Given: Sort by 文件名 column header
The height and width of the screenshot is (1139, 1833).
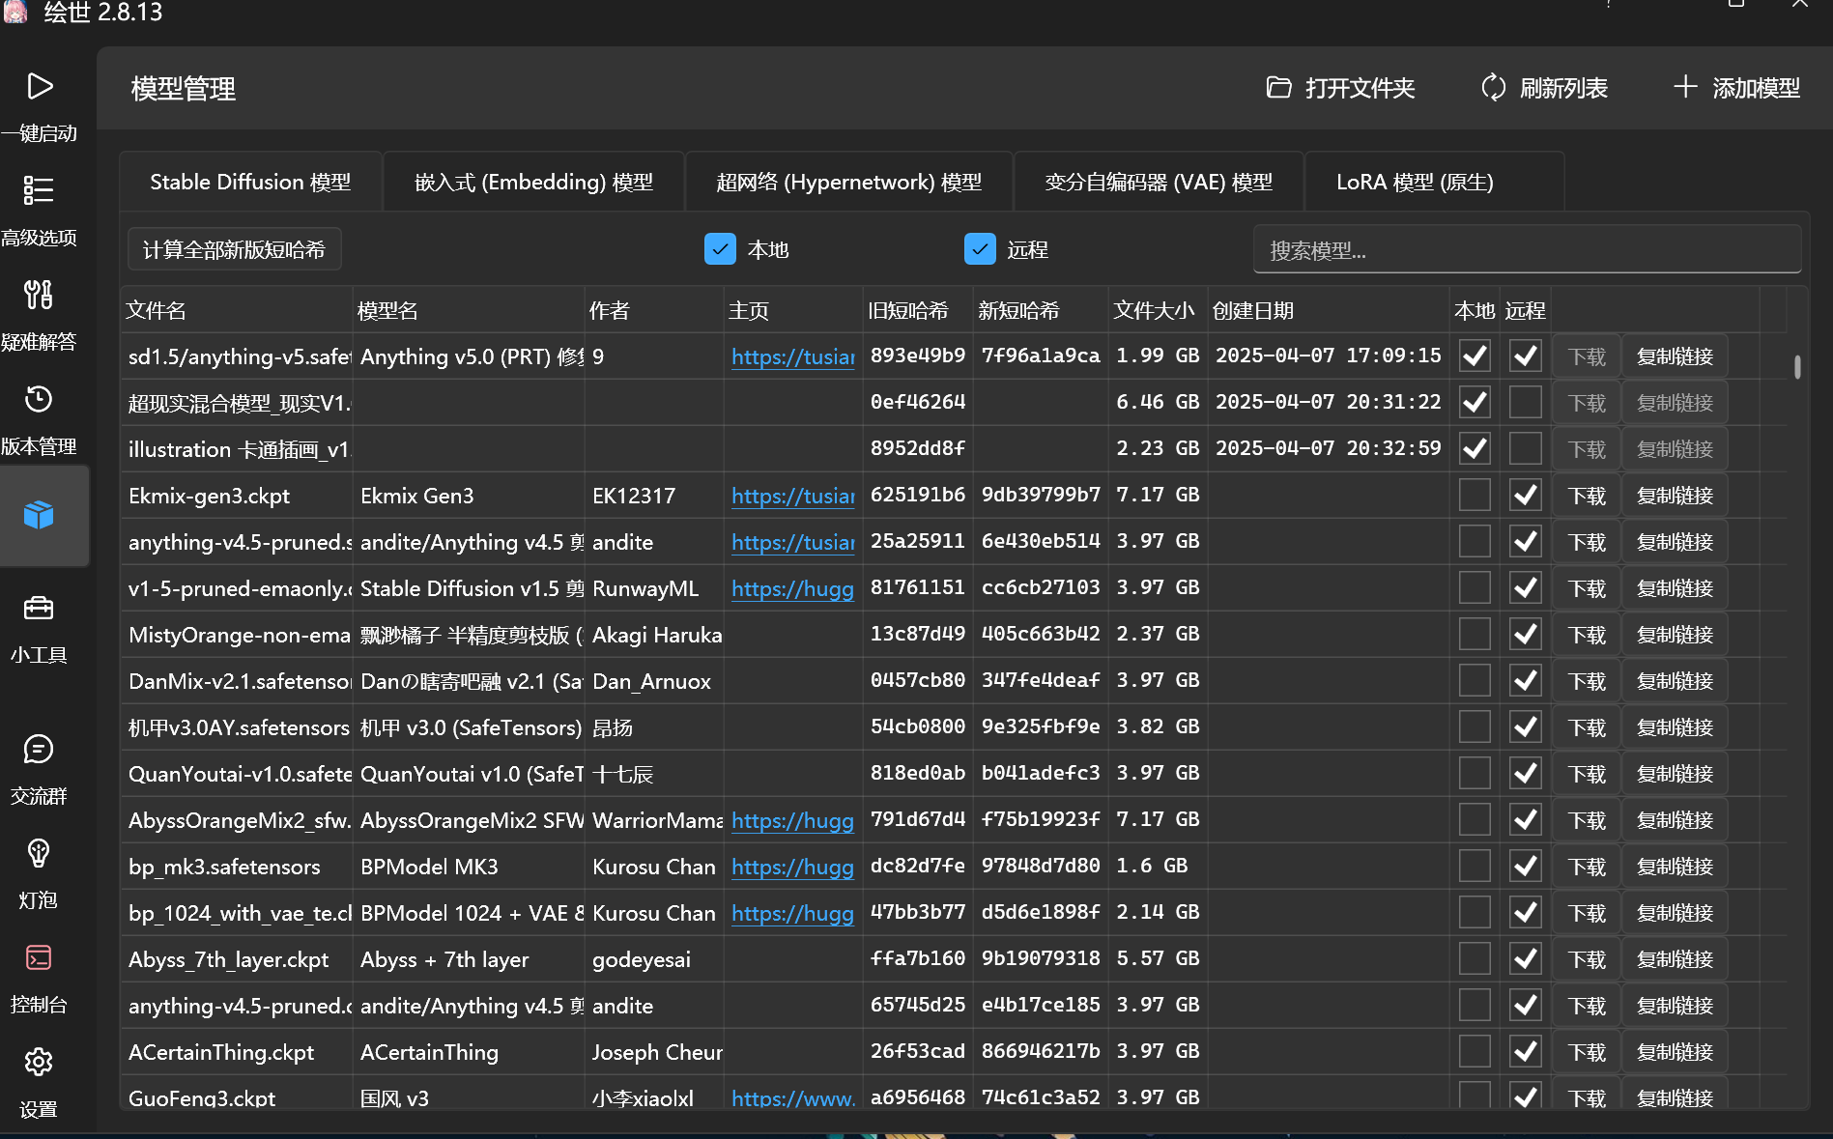Looking at the screenshot, I should pyautogui.click(x=237, y=310).
